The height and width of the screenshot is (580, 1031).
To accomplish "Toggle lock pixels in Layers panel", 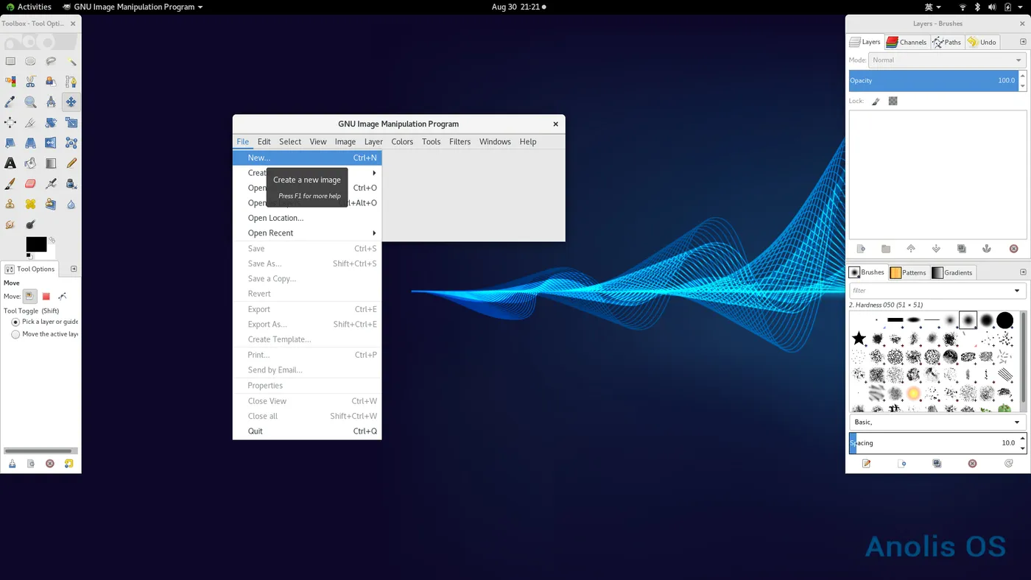I will pos(876,101).
